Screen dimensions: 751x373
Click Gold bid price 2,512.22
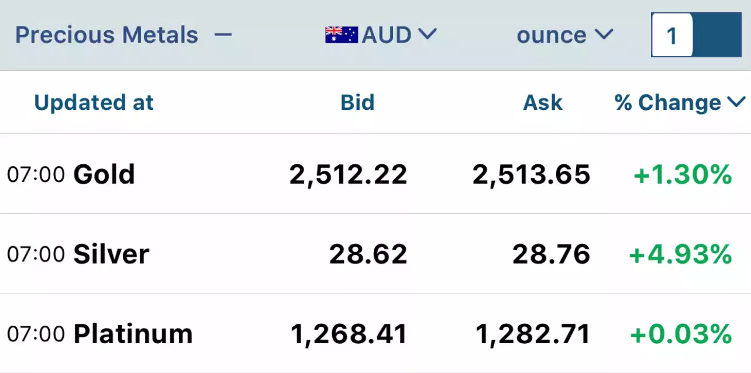tap(349, 174)
